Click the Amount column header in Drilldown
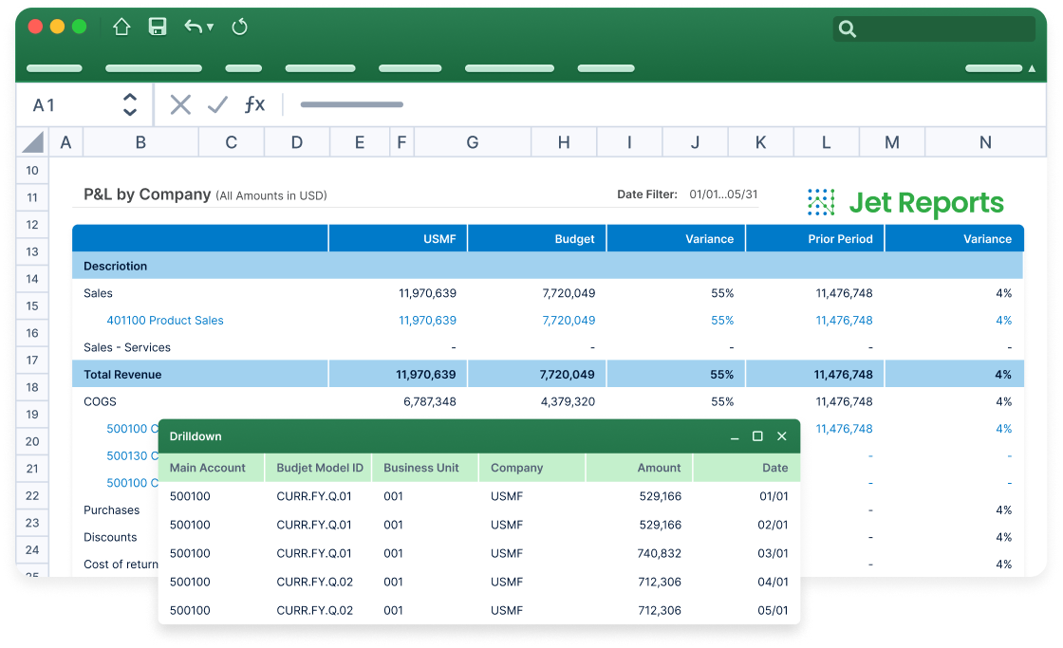1063x648 pixels. (658, 467)
